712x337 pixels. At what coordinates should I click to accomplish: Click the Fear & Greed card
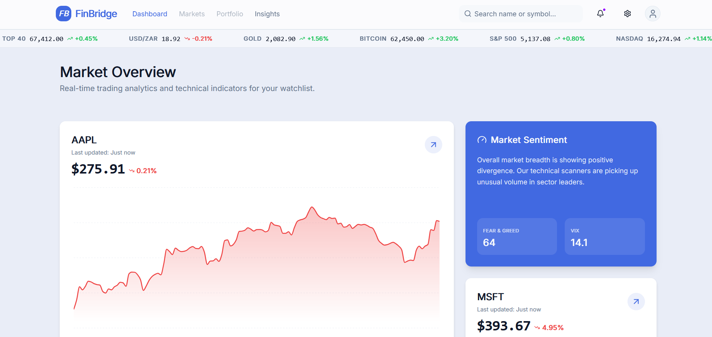[517, 236]
